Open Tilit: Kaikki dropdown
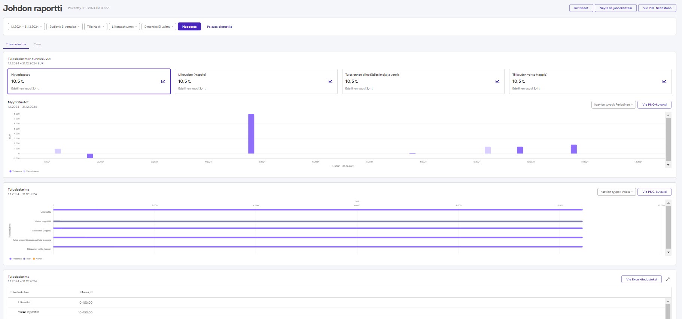682x319 pixels. pyautogui.click(x=96, y=27)
